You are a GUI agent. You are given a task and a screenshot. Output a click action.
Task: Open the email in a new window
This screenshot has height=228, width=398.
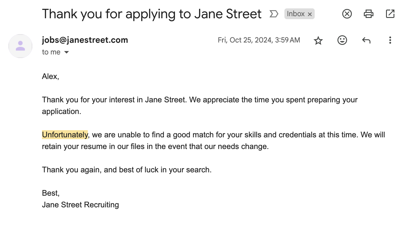coord(390,14)
